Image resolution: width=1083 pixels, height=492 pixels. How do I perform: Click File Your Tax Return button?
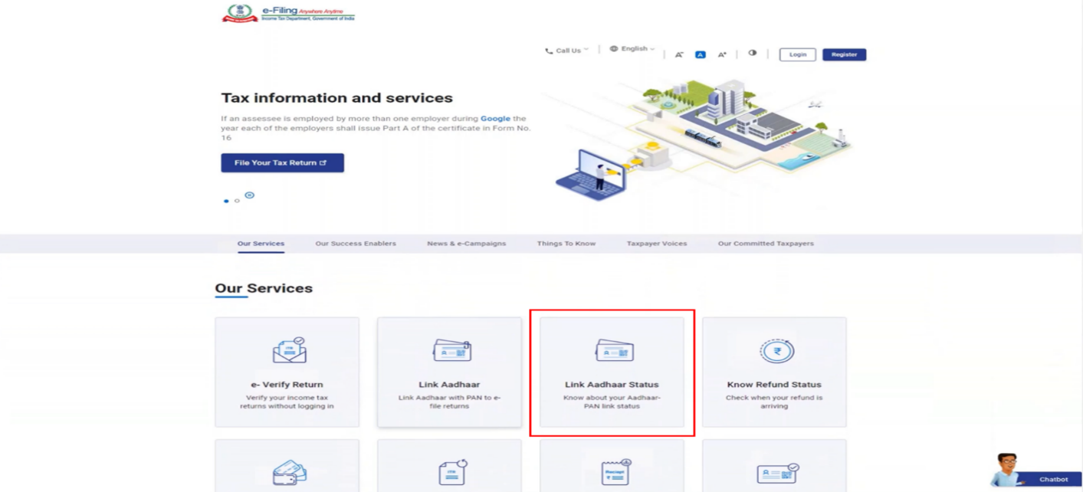click(282, 163)
